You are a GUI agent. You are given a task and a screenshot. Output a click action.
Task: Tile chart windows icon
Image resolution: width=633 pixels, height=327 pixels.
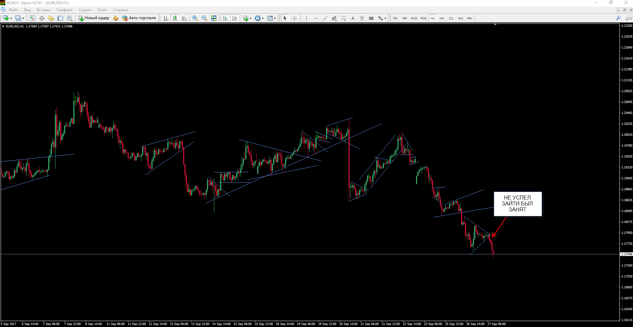tap(214, 18)
